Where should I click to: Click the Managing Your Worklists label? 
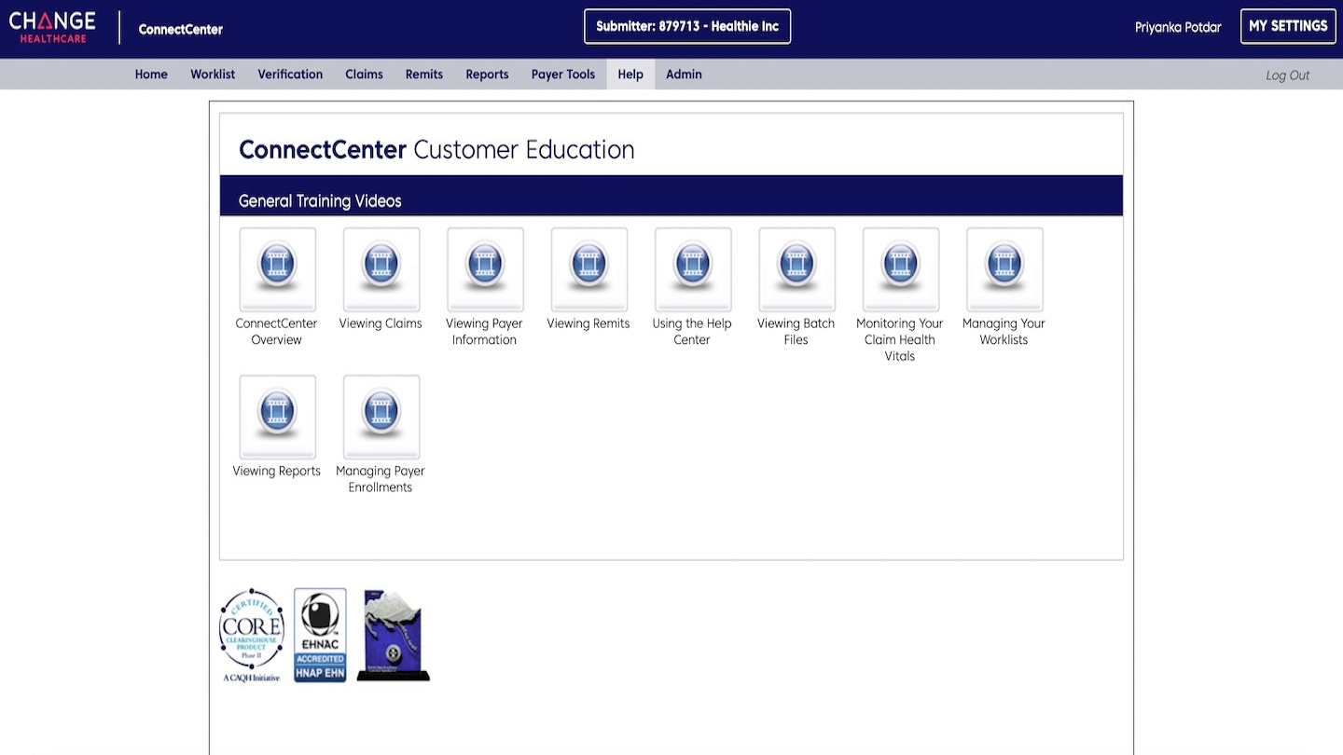point(1004,332)
